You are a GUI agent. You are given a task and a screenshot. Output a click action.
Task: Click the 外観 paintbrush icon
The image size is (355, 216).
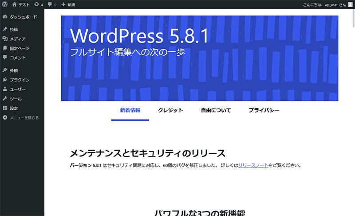[5, 70]
